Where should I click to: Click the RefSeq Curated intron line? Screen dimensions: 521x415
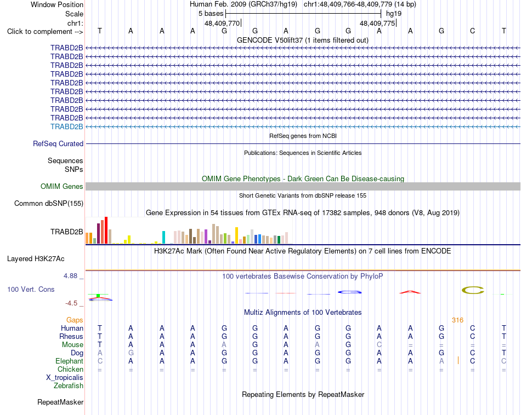click(303, 143)
